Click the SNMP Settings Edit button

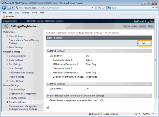pos(144,43)
